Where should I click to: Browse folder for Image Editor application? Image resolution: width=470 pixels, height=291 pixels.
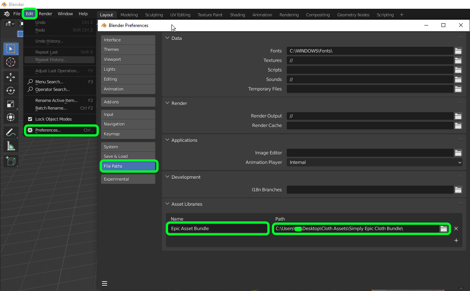click(x=458, y=153)
